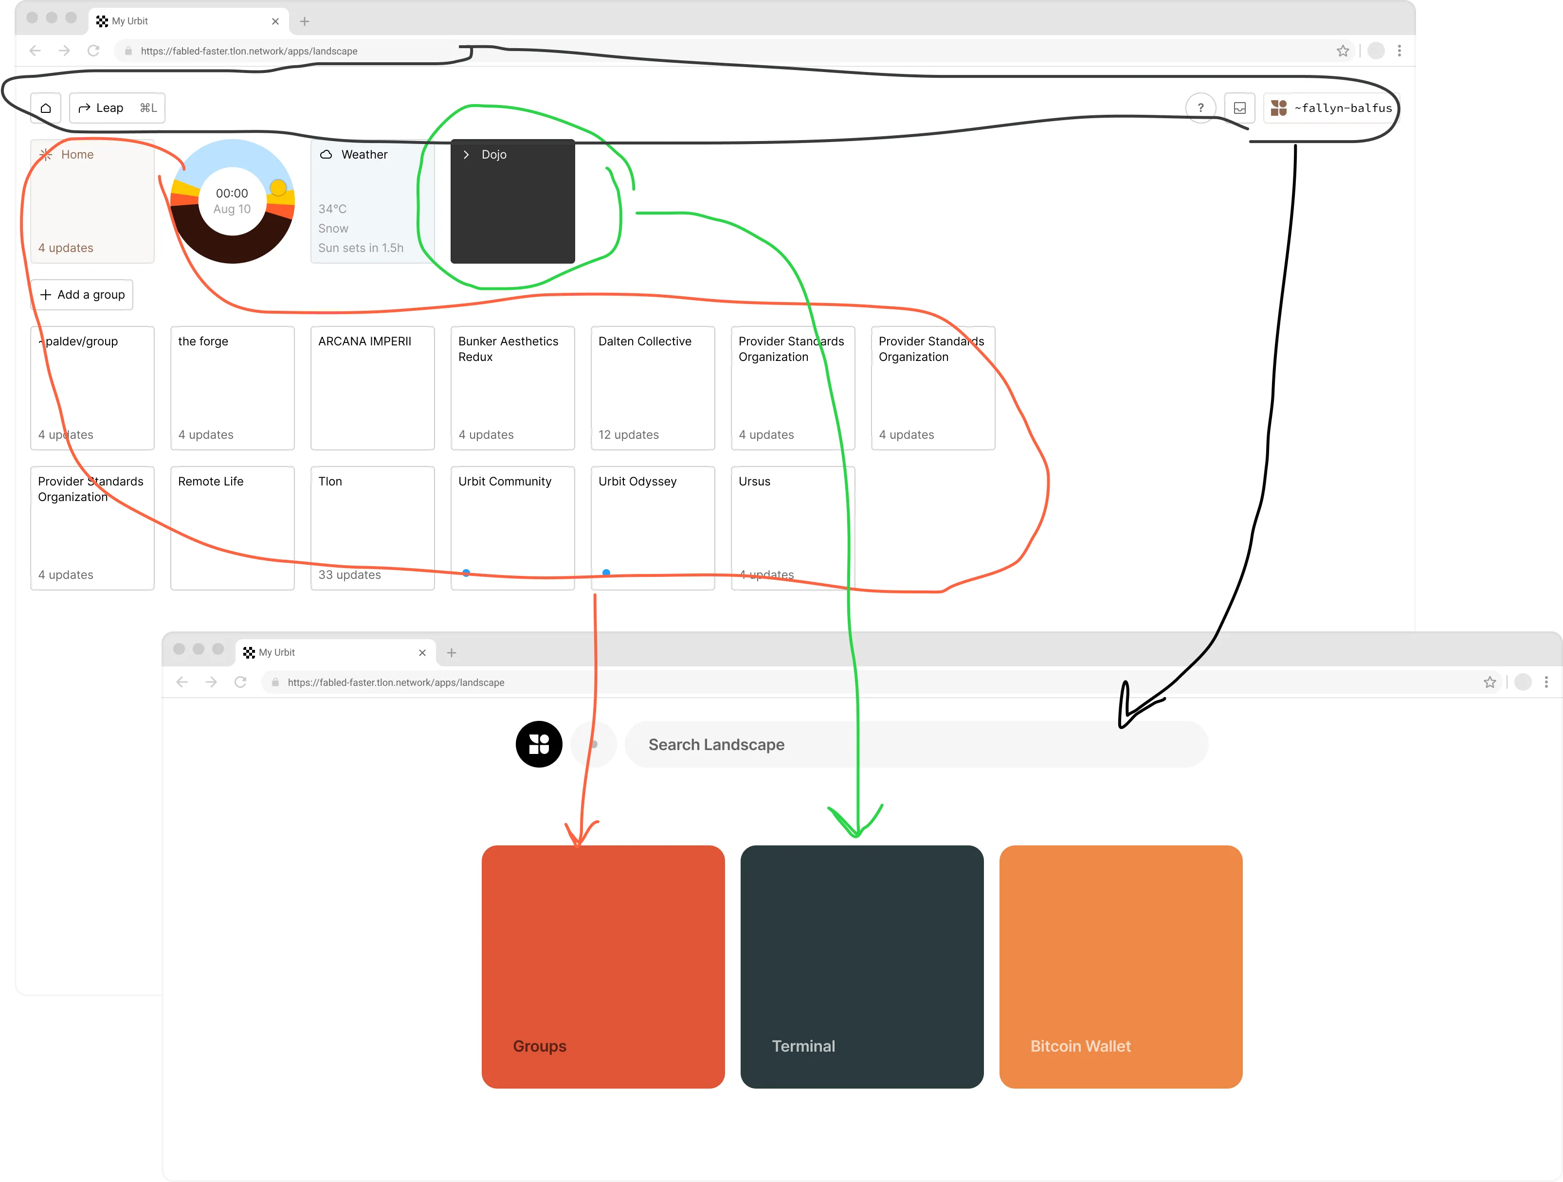This screenshot has height=1182, width=1563.
Task: Click the Add a group button
Action: click(82, 295)
